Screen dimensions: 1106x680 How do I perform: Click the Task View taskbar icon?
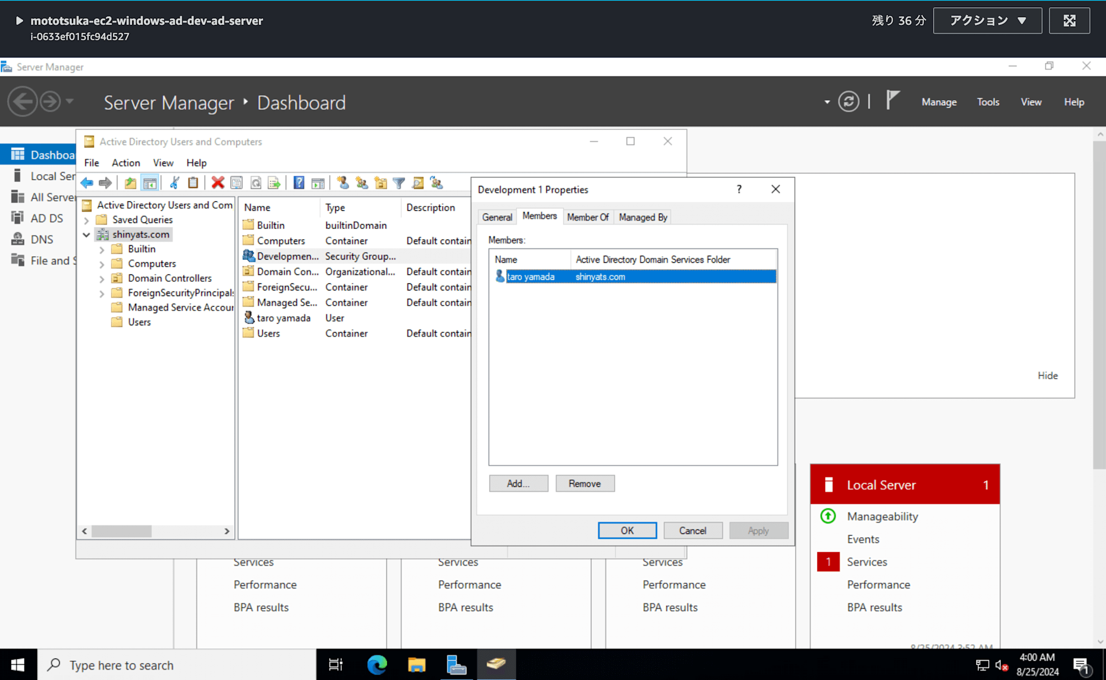pyautogui.click(x=336, y=665)
